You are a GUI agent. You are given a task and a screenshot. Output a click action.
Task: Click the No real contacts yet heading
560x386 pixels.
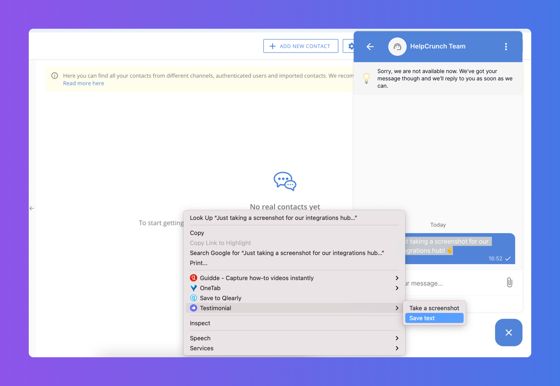click(x=285, y=207)
